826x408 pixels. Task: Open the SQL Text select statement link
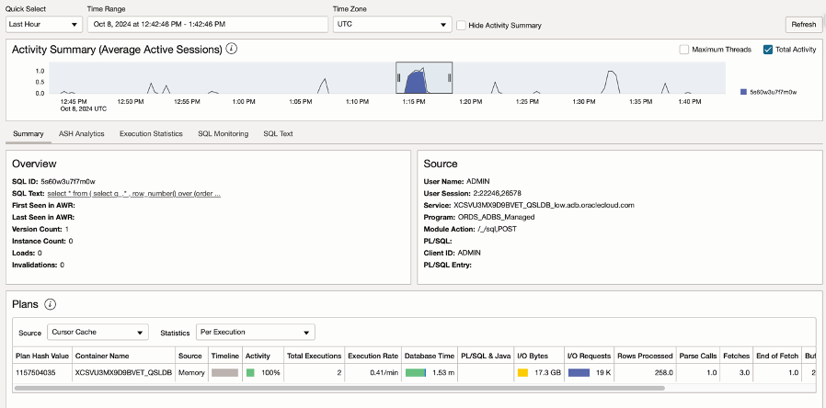[134, 194]
